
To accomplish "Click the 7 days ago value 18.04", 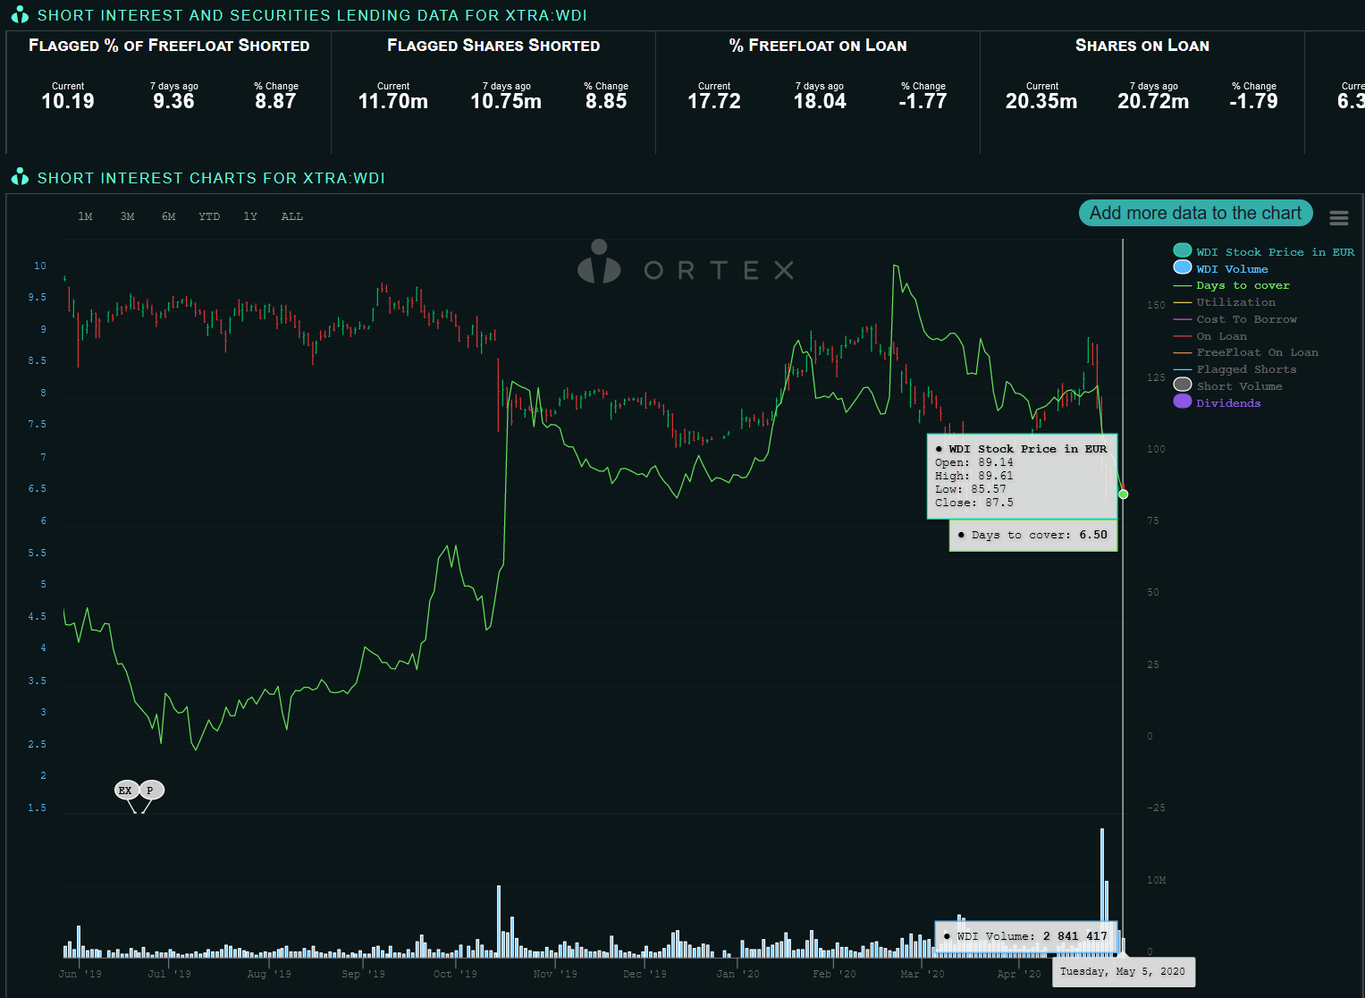I will (820, 101).
